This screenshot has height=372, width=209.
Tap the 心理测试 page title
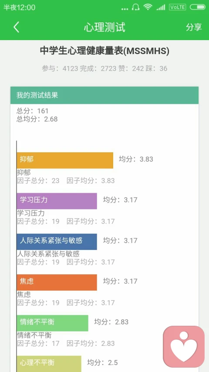point(104,27)
